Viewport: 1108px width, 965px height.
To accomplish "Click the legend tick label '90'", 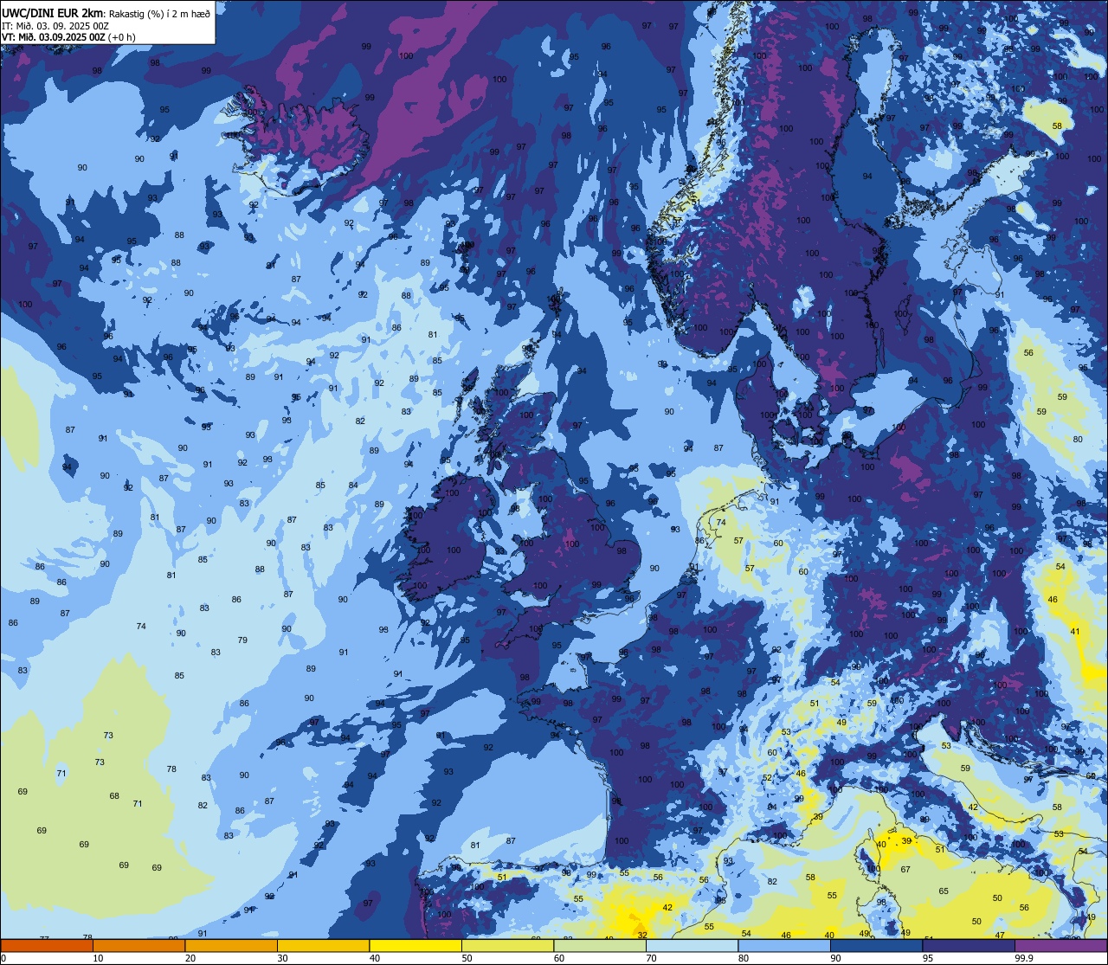I will 835,958.
